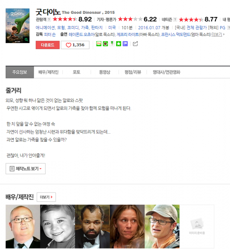Select the 애니메이션 genre link
Viewport: 230px width, 249px height.
(45, 28)
